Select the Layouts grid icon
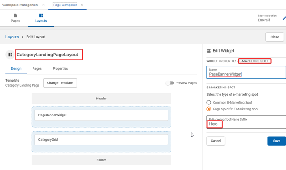 tap(41, 16)
